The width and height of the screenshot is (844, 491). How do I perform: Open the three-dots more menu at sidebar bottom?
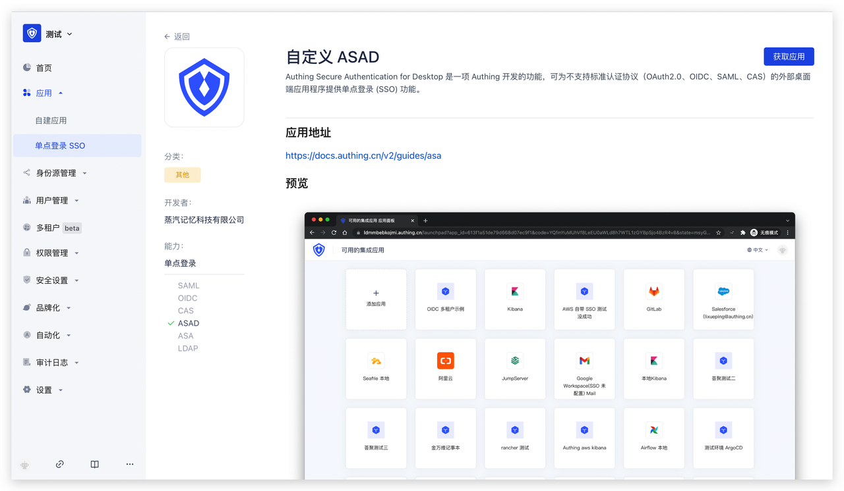[130, 464]
